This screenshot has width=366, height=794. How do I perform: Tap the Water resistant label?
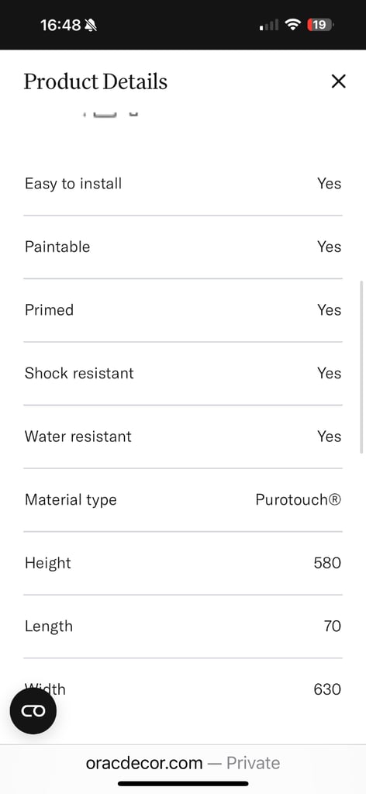[78, 437]
